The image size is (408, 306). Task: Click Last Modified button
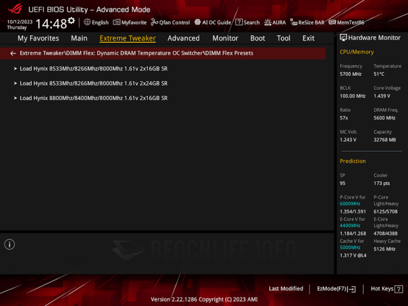coord(286,289)
